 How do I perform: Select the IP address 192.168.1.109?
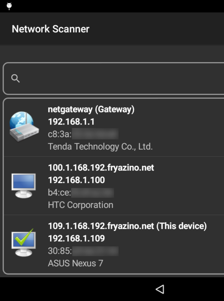(x=76, y=238)
